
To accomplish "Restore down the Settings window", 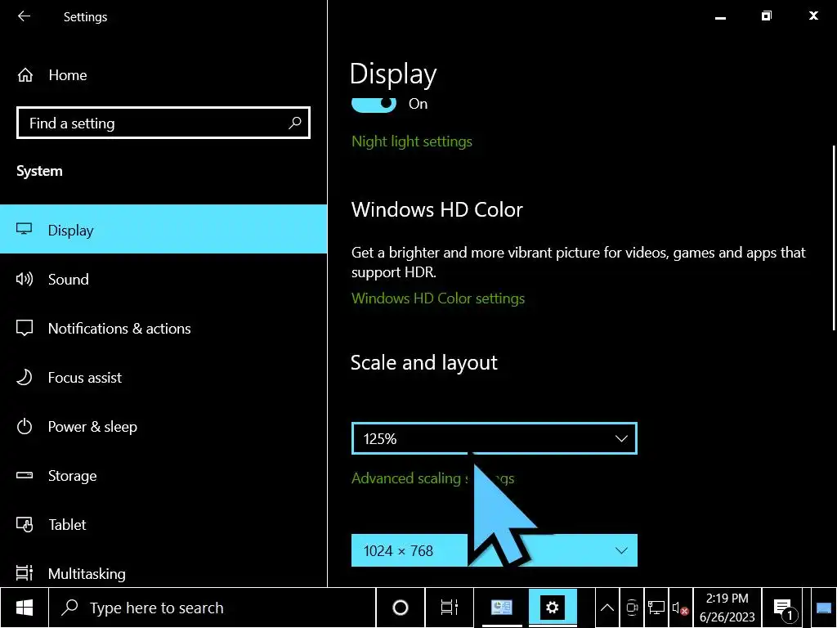I will click(767, 16).
